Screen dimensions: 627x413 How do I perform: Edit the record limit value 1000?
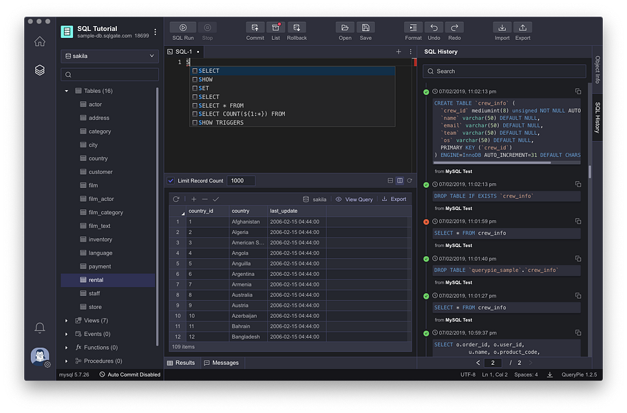[x=241, y=181]
